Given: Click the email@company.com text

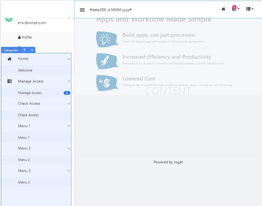Looking at the screenshot, I should click(32, 23).
